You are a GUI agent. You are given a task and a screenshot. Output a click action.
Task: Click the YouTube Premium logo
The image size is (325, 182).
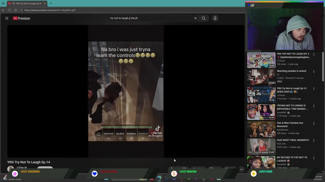pos(22,18)
